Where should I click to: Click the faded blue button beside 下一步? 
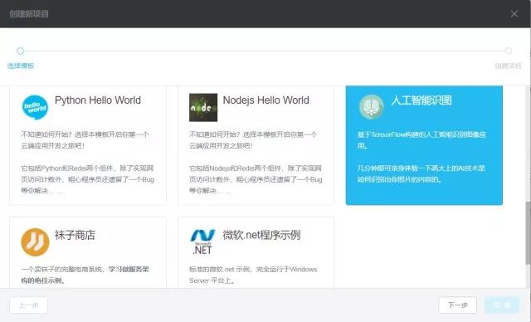[x=502, y=305]
